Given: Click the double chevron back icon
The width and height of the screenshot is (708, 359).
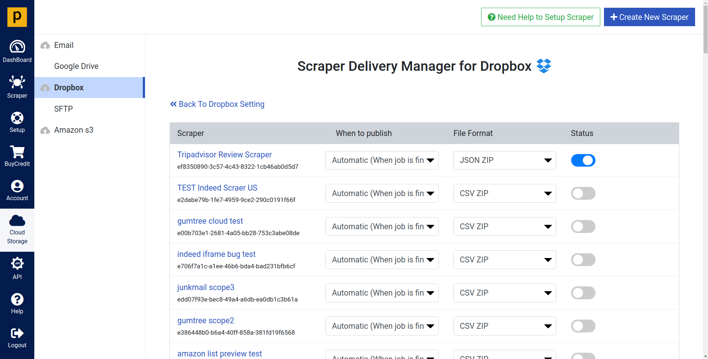Looking at the screenshot, I should coord(173,104).
